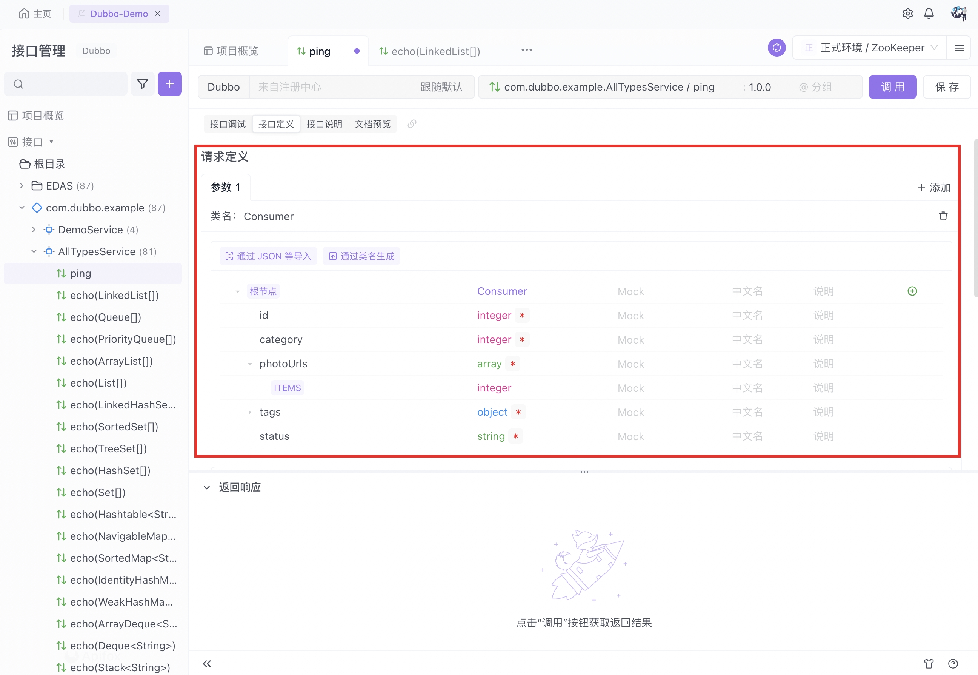Screen dimensions: 978x675
Task: Delete the Consumer parameter with trash icon
Action: (943, 216)
